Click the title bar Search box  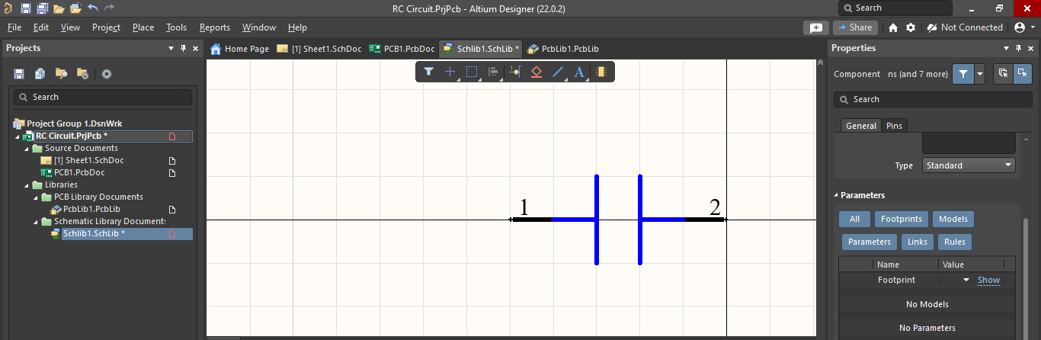[x=895, y=8]
